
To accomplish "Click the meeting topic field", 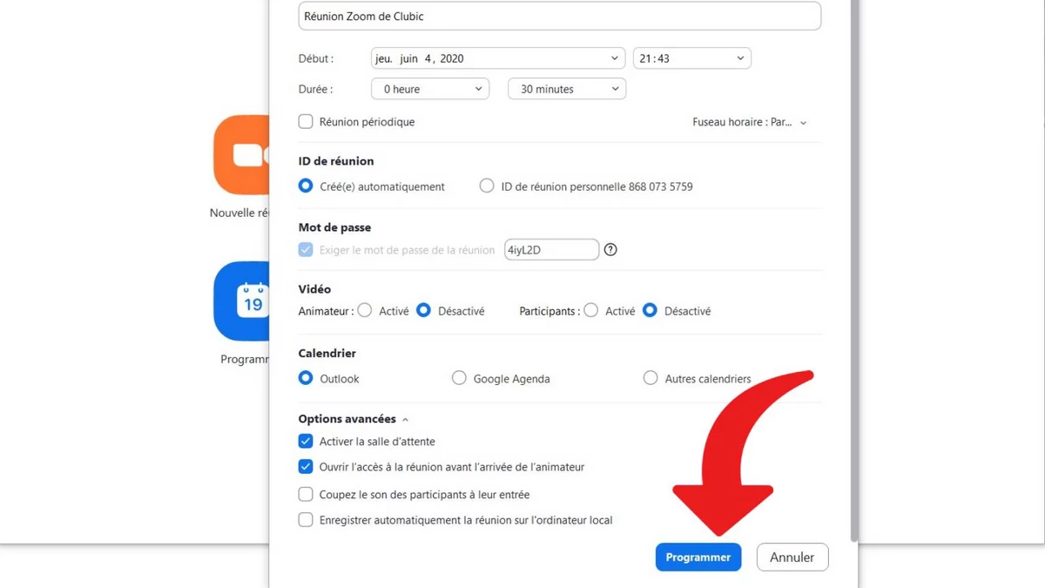I will pyautogui.click(x=560, y=17).
